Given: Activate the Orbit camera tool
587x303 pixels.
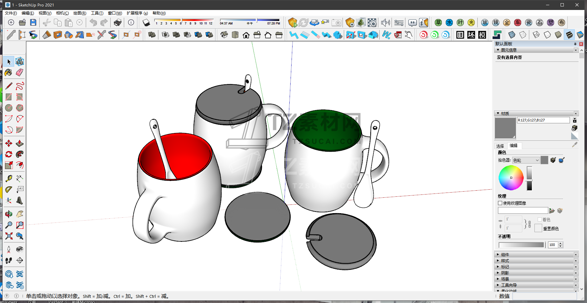Looking at the screenshot, I should [x=9, y=214].
